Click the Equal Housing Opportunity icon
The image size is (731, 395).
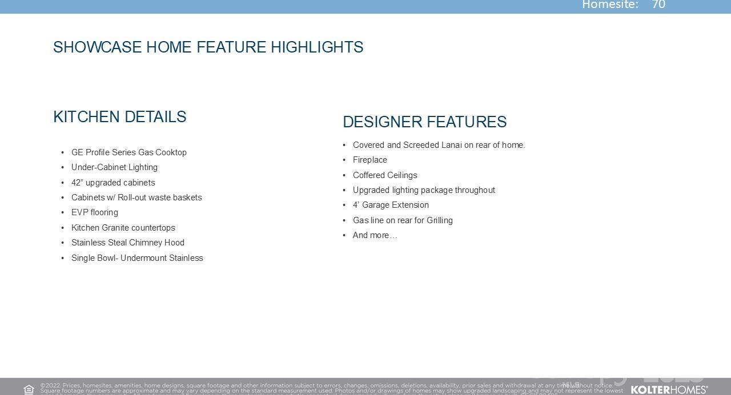[x=29, y=390]
